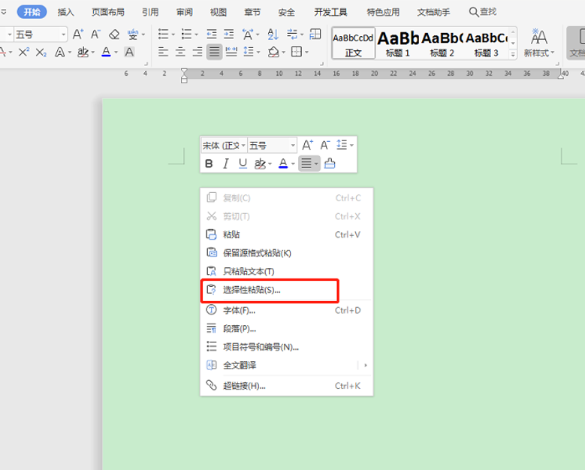Image resolution: width=585 pixels, height=470 pixels.
Task: Toggle Italic in mini toolbar
Action: click(226, 164)
